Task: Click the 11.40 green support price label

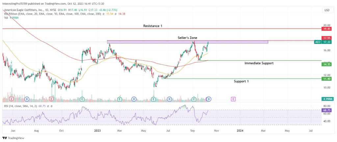Action: [x=327, y=79]
